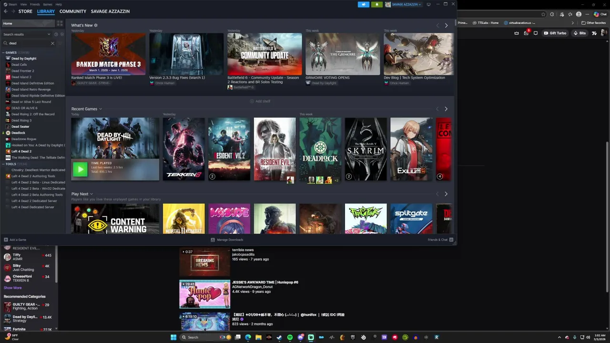Show next What's New items arrow
The height and width of the screenshot is (343, 610).
446,25
